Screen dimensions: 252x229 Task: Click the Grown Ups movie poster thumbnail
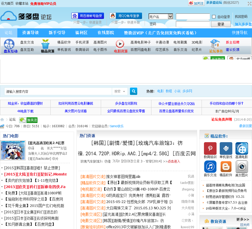[13, 150]
